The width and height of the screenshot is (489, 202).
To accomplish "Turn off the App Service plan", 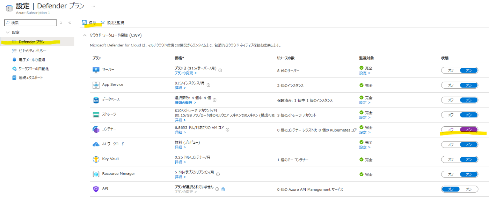I will coord(451,85).
